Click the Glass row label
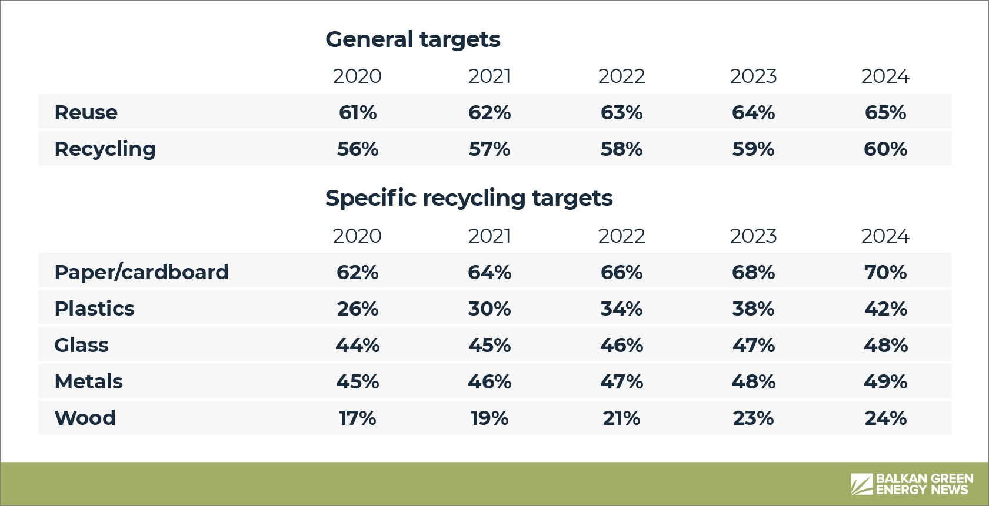Screen dimensions: 989x506 click(81, 345)
